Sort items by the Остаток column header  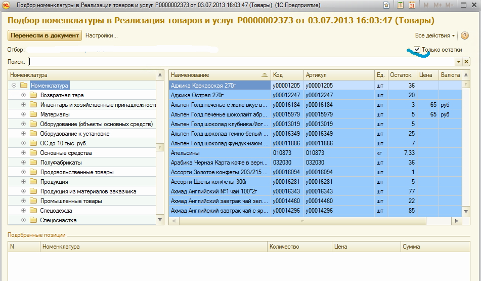[403, 75]
